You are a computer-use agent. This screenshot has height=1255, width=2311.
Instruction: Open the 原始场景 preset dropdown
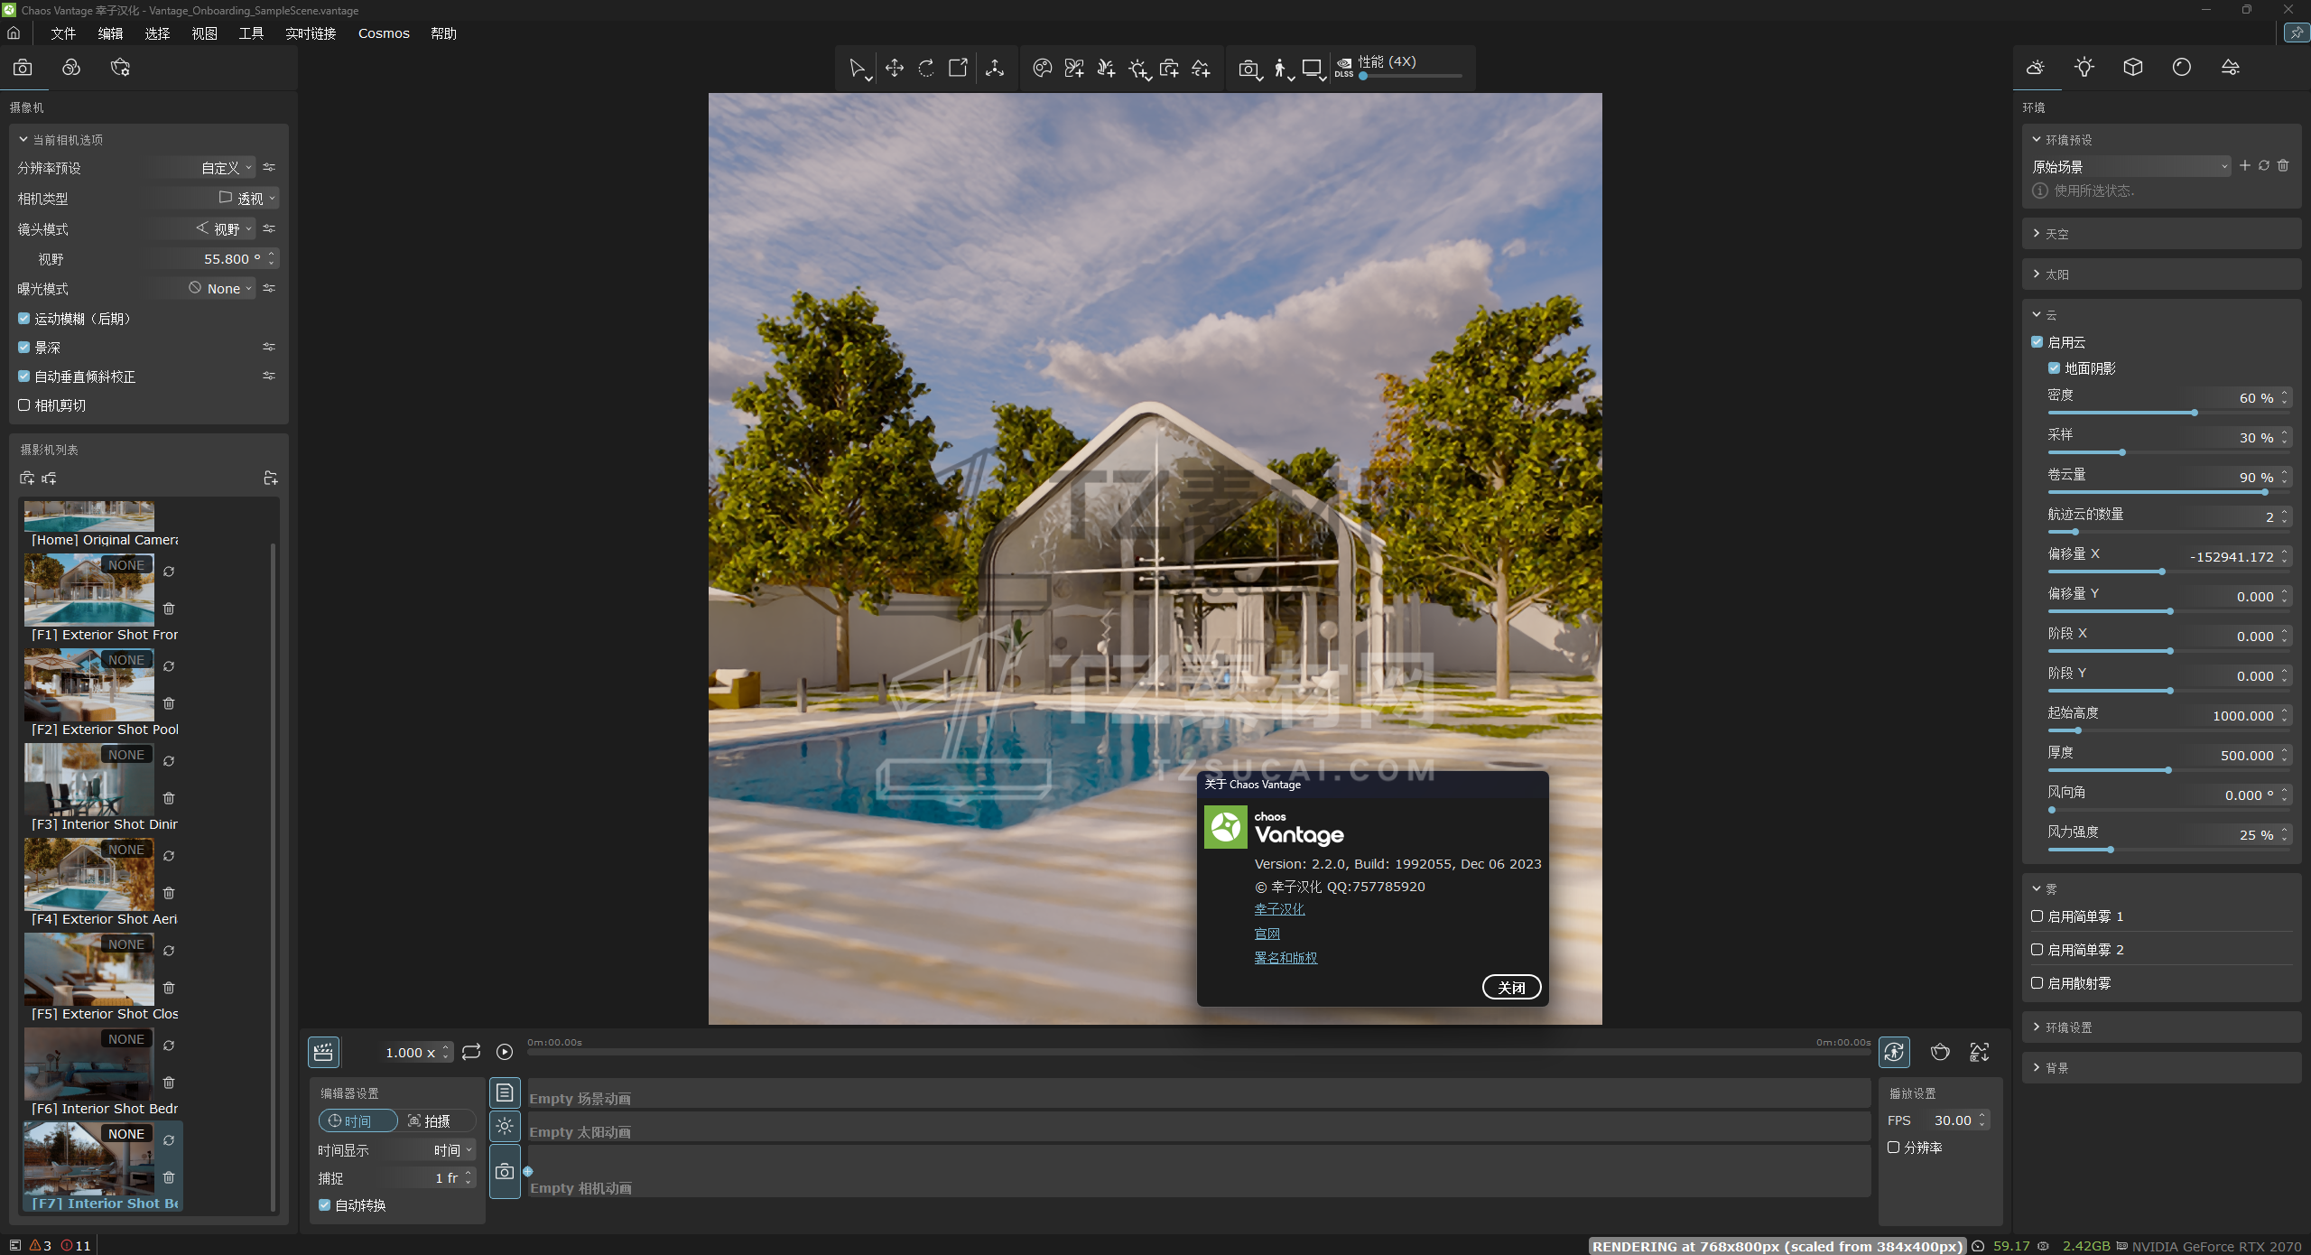(x=2130, y=167)
